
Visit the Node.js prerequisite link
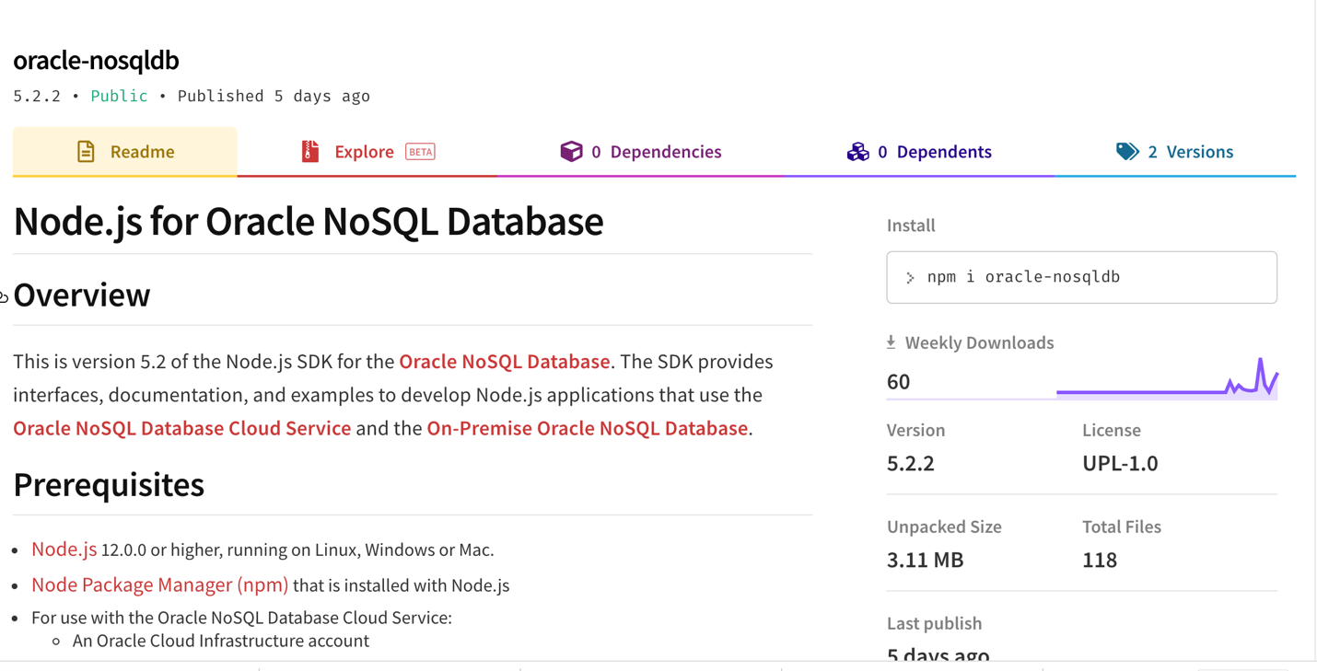[64, 550]
